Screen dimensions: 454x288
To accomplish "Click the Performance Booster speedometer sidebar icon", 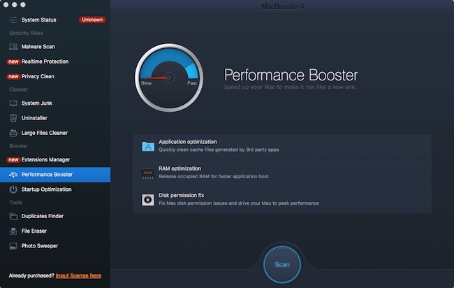I will (13, 175).
